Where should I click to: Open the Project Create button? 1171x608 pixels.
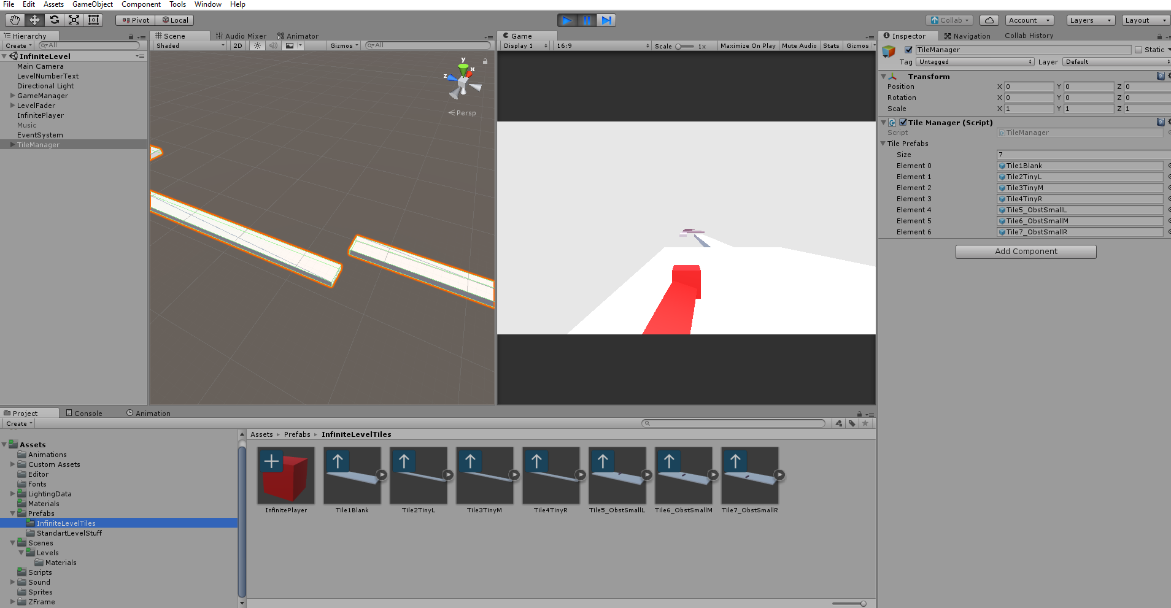pos(19,424)
